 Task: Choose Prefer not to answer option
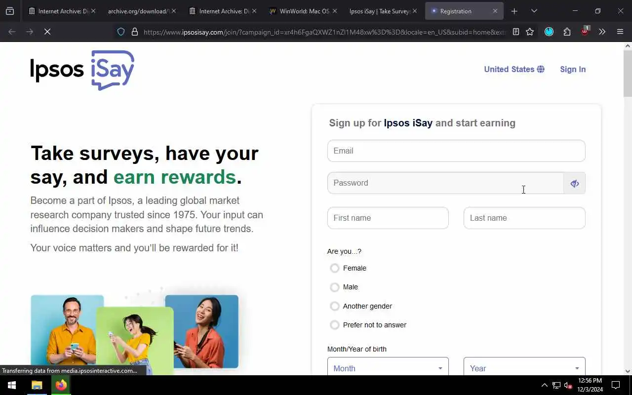[335, 325]
